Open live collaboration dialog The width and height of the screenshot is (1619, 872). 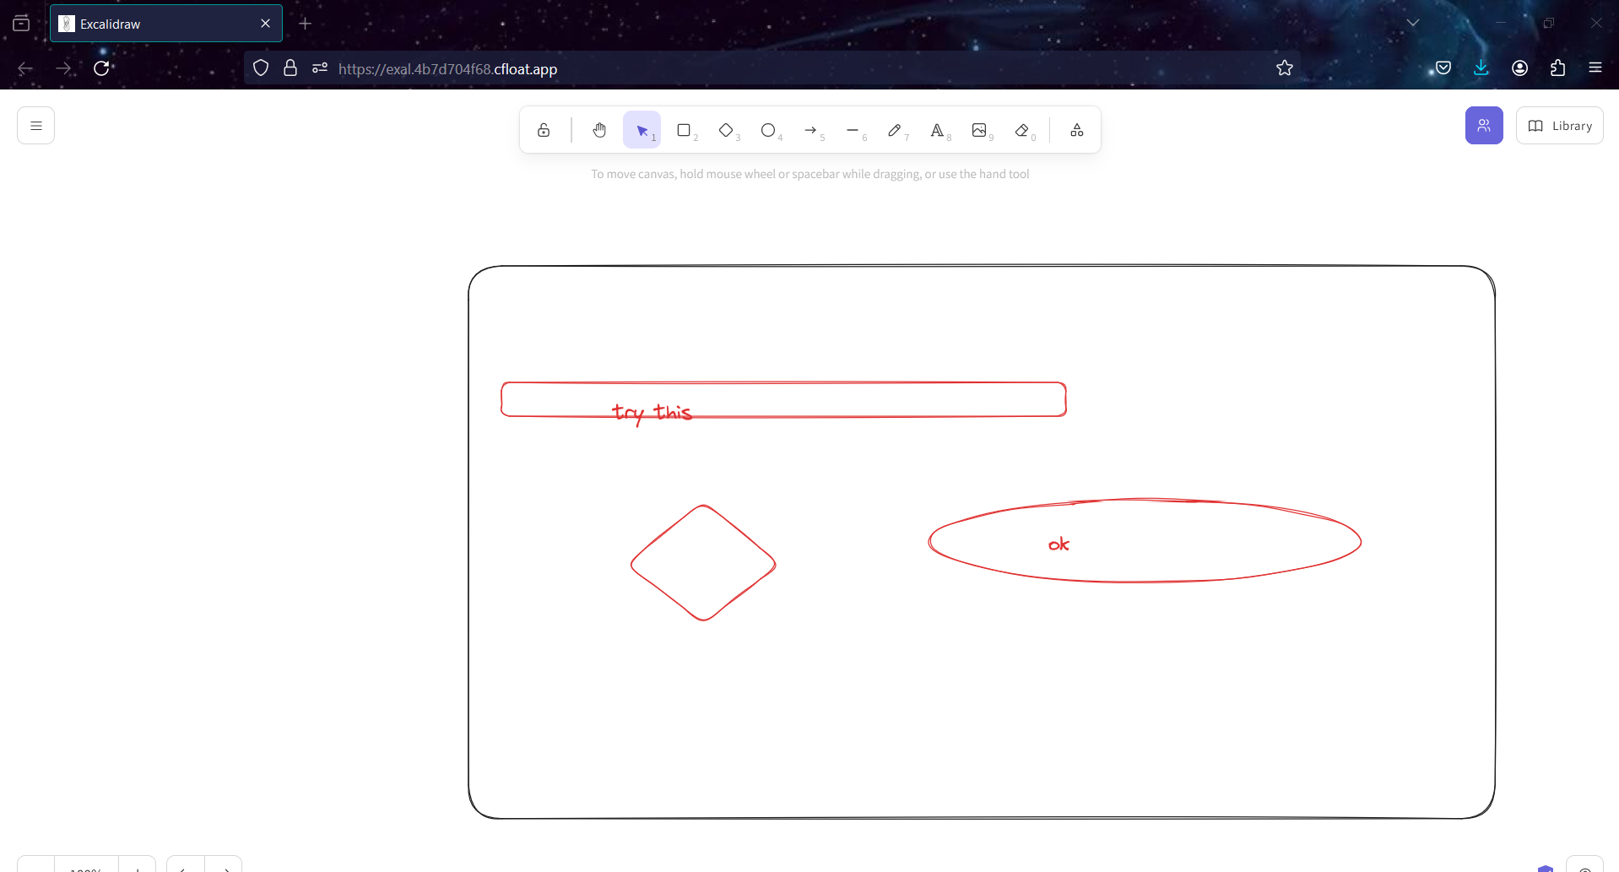coord(1484,126)
